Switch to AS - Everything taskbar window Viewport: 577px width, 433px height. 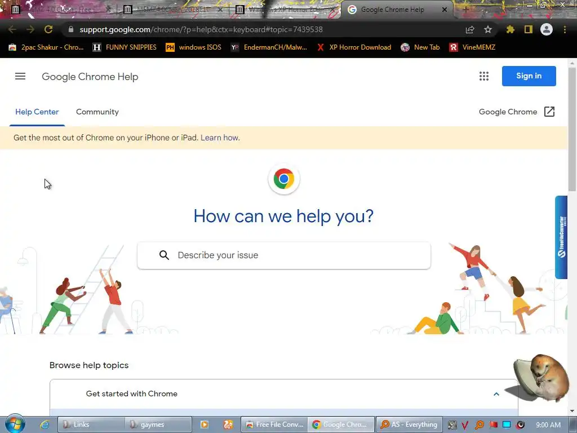point(409,425)
